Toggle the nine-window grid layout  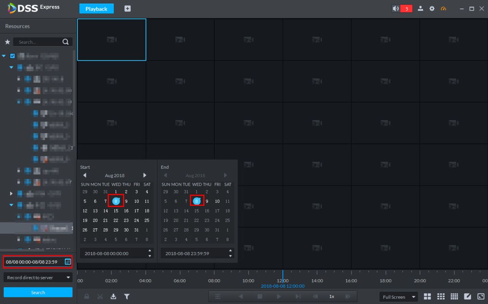[441, 296]
